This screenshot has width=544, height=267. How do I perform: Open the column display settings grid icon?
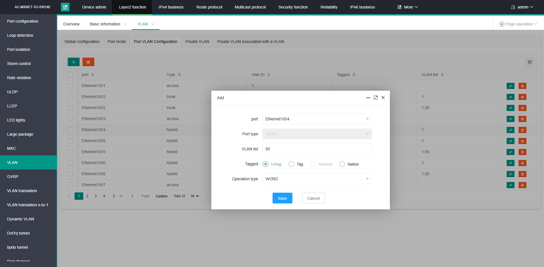tap(529, 62)
